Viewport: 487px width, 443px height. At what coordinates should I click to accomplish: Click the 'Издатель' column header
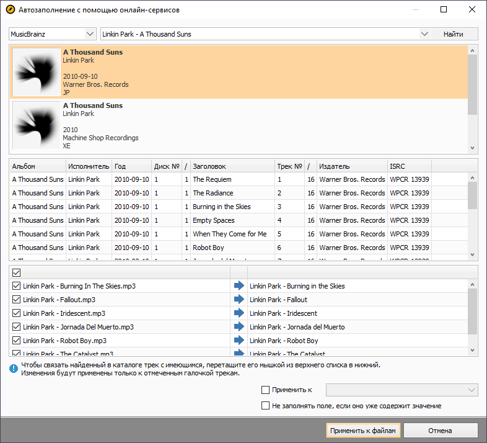352,166
